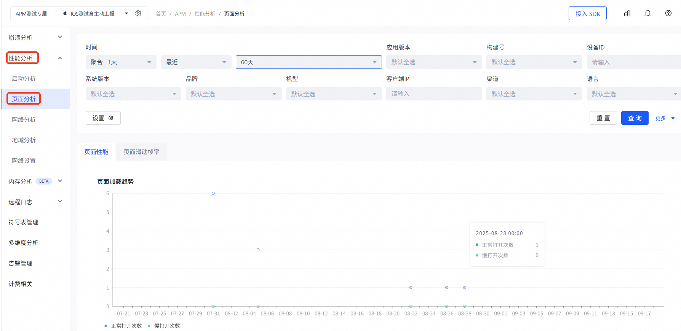Expand the 内存分析 BETA menu

point(35,181)
